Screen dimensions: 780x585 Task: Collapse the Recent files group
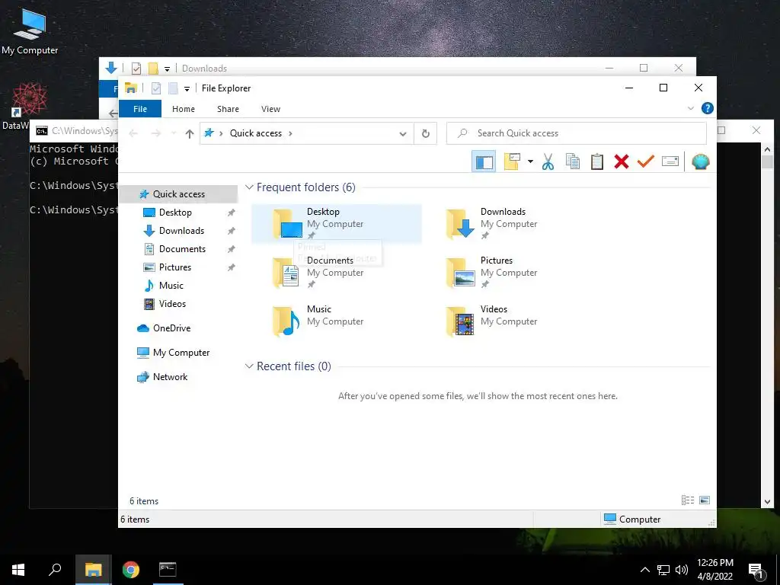tap(249, 366)
